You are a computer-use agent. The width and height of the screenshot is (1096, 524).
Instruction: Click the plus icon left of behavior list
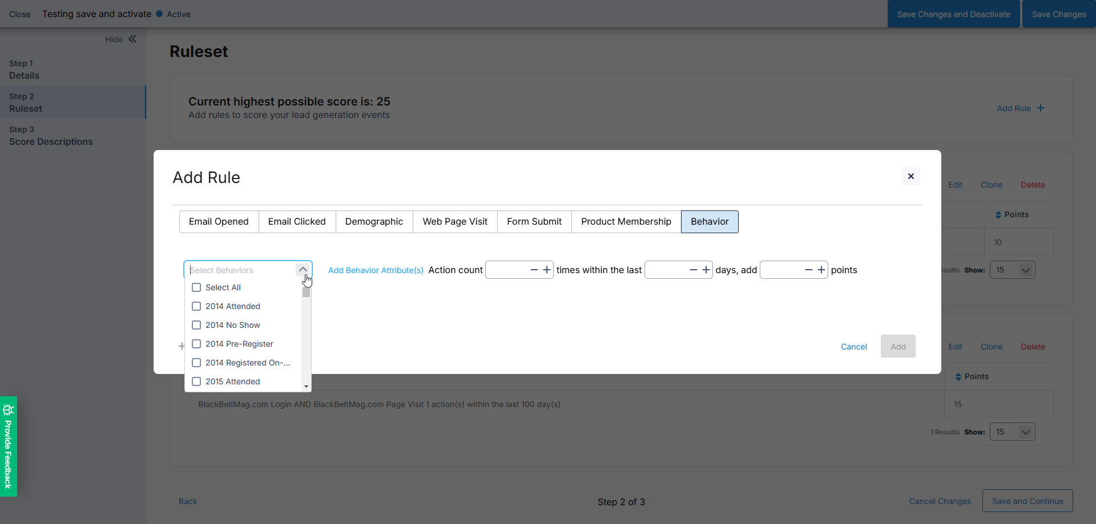pos(182,346)
